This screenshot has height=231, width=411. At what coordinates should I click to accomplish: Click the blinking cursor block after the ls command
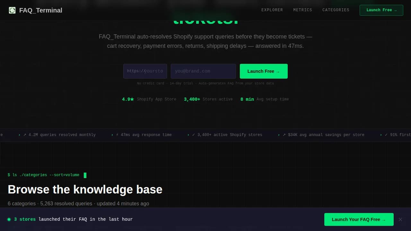[x=85, y=175]
